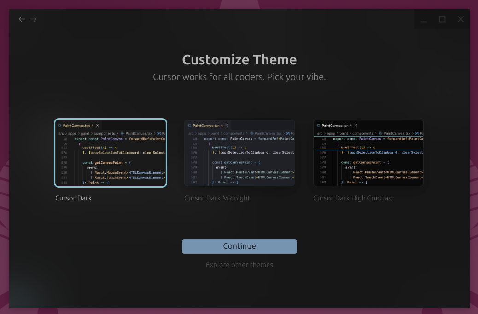Maximize the Cursor window
This screenshot has height=314, width=478.
click(442, 19)
